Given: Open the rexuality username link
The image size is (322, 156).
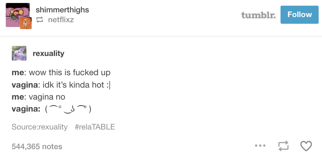Looking at the screenshot, I should [49, 53].
